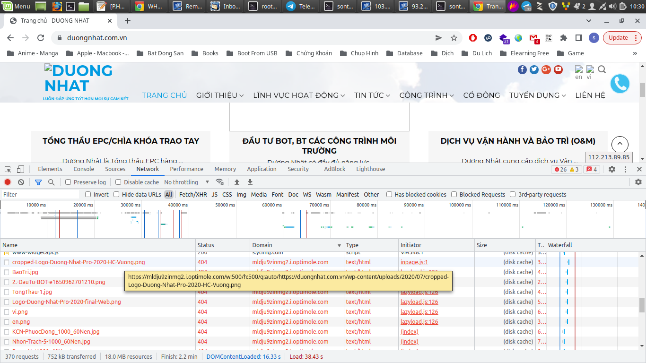Open the Lighthouse tab
The image size is (646, 363).
click(371, 169)
